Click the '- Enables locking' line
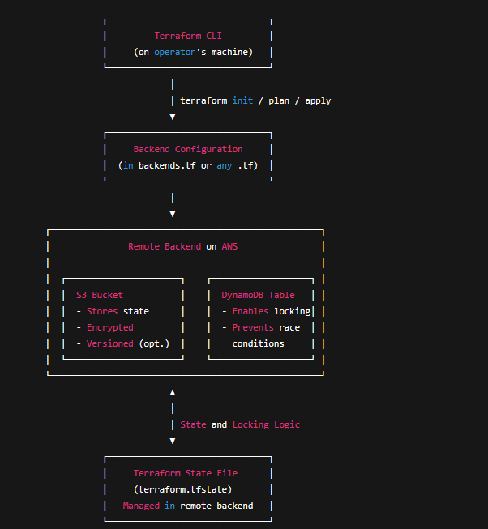 pos(266,311)
